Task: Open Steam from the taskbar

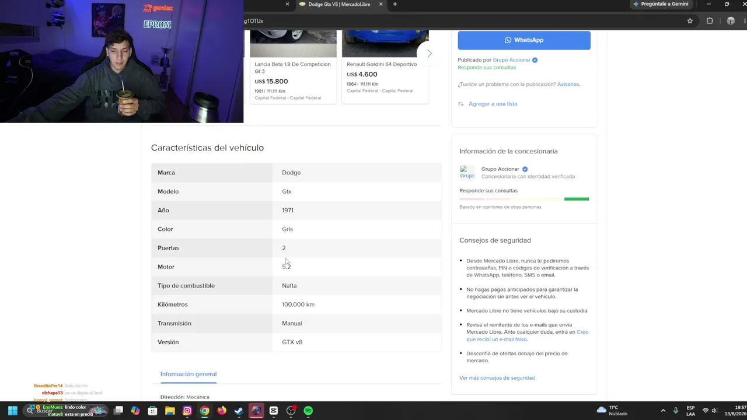Action: (x=239, y=411)
